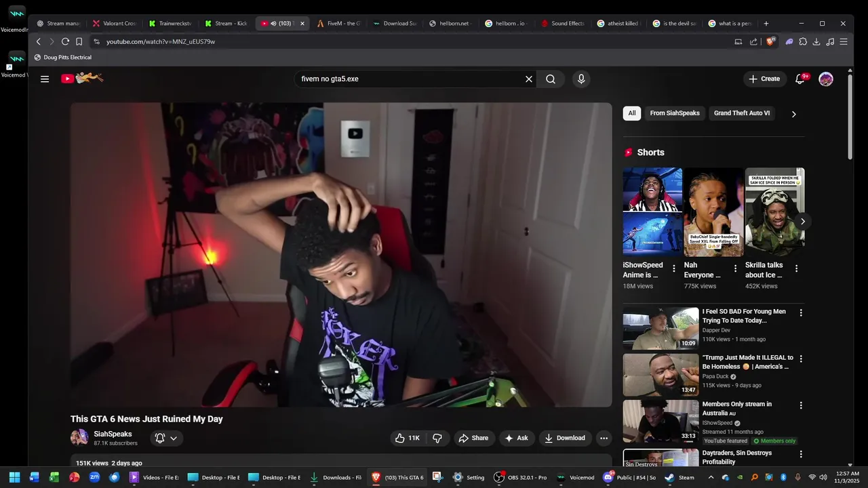The width and height of the screenshot is (868, 488).
Task: Show hidden system tray icons chevron
Action: [711, 477]
